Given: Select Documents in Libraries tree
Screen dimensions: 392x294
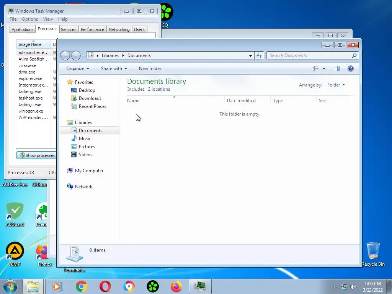Looking at the screenshot, I should [x=90, y=131].
